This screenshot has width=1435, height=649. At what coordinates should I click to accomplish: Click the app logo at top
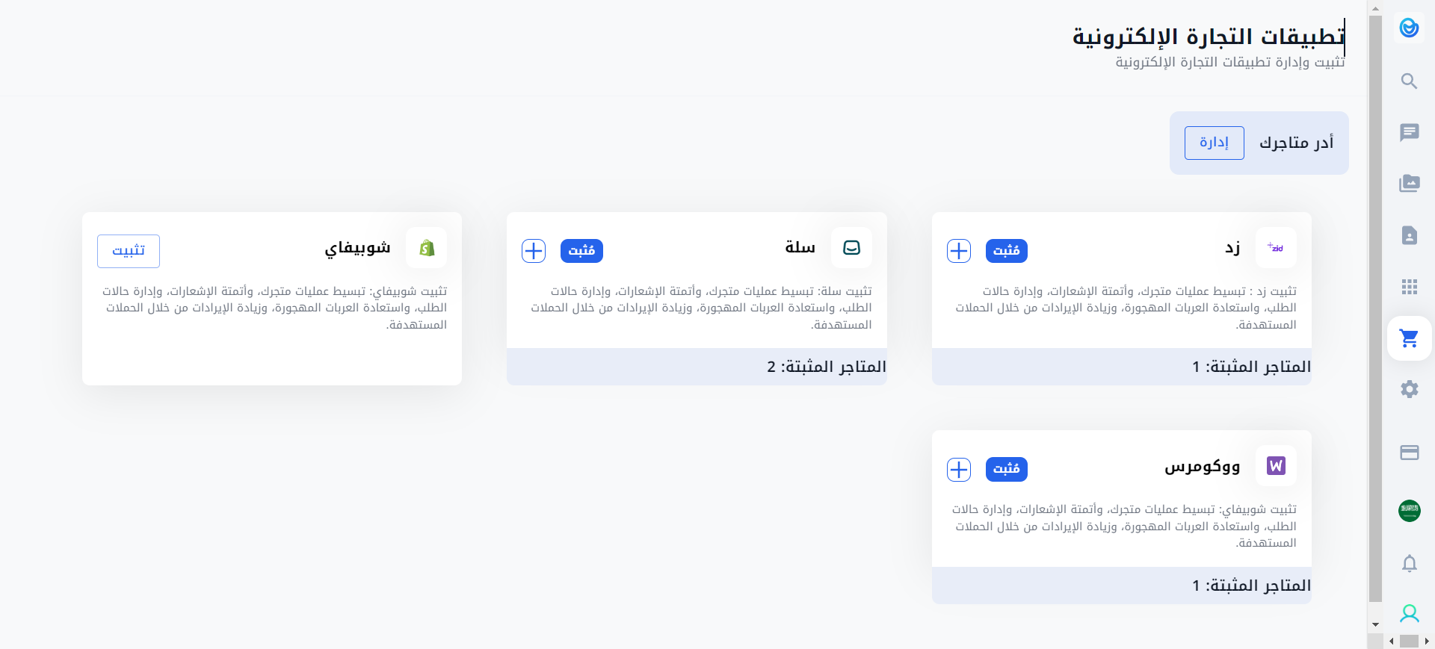coord(1409,28)
